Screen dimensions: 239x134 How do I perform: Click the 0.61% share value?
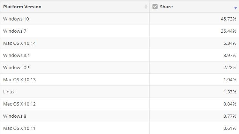click(x=230, y=128)
